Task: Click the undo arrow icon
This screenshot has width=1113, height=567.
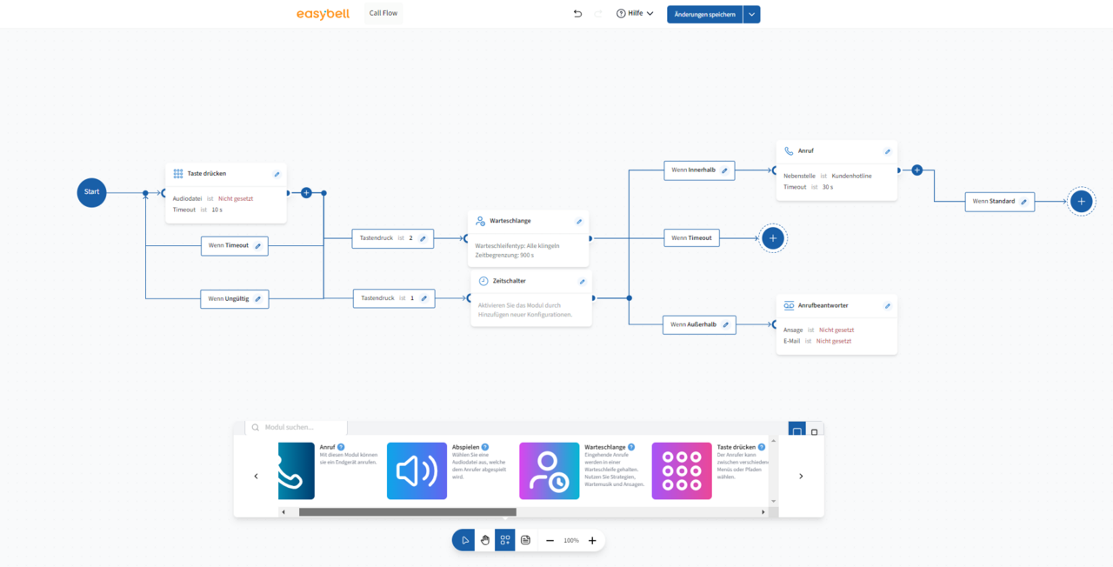Action: [x=577, y=14]
